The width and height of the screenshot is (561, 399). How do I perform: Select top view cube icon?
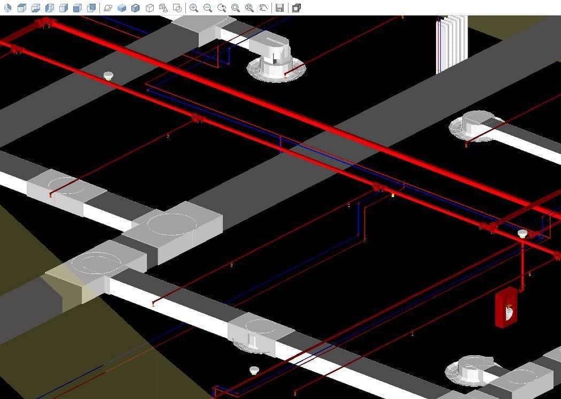tap(22, 7)
